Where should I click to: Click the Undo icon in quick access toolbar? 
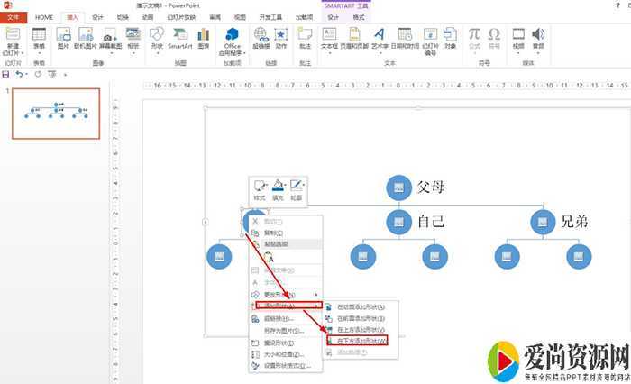18,73
